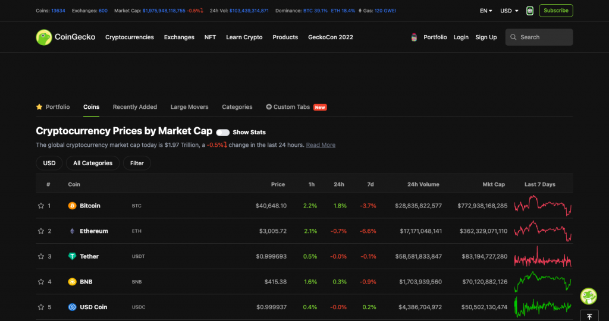
Task: Favorite BNB with the star icon
Action: (x=41, y=282)
